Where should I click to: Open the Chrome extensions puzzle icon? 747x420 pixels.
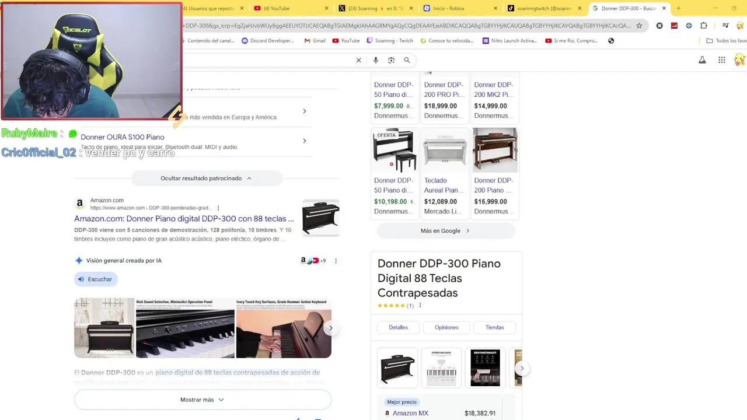[x=704, y=26]
